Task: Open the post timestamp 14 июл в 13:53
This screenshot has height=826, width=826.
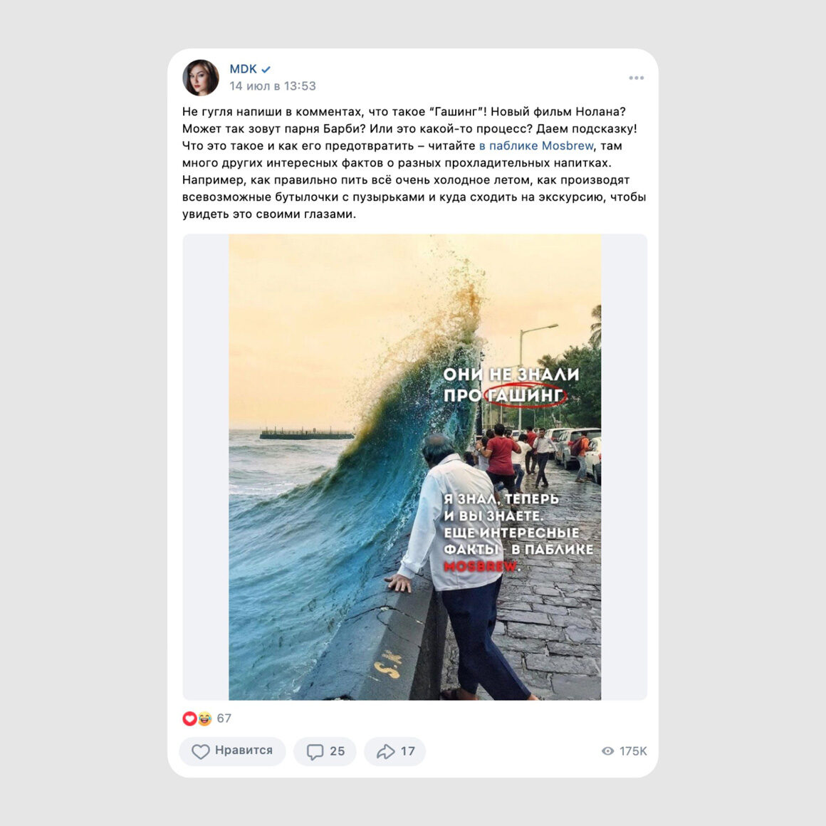Action: 272,86
